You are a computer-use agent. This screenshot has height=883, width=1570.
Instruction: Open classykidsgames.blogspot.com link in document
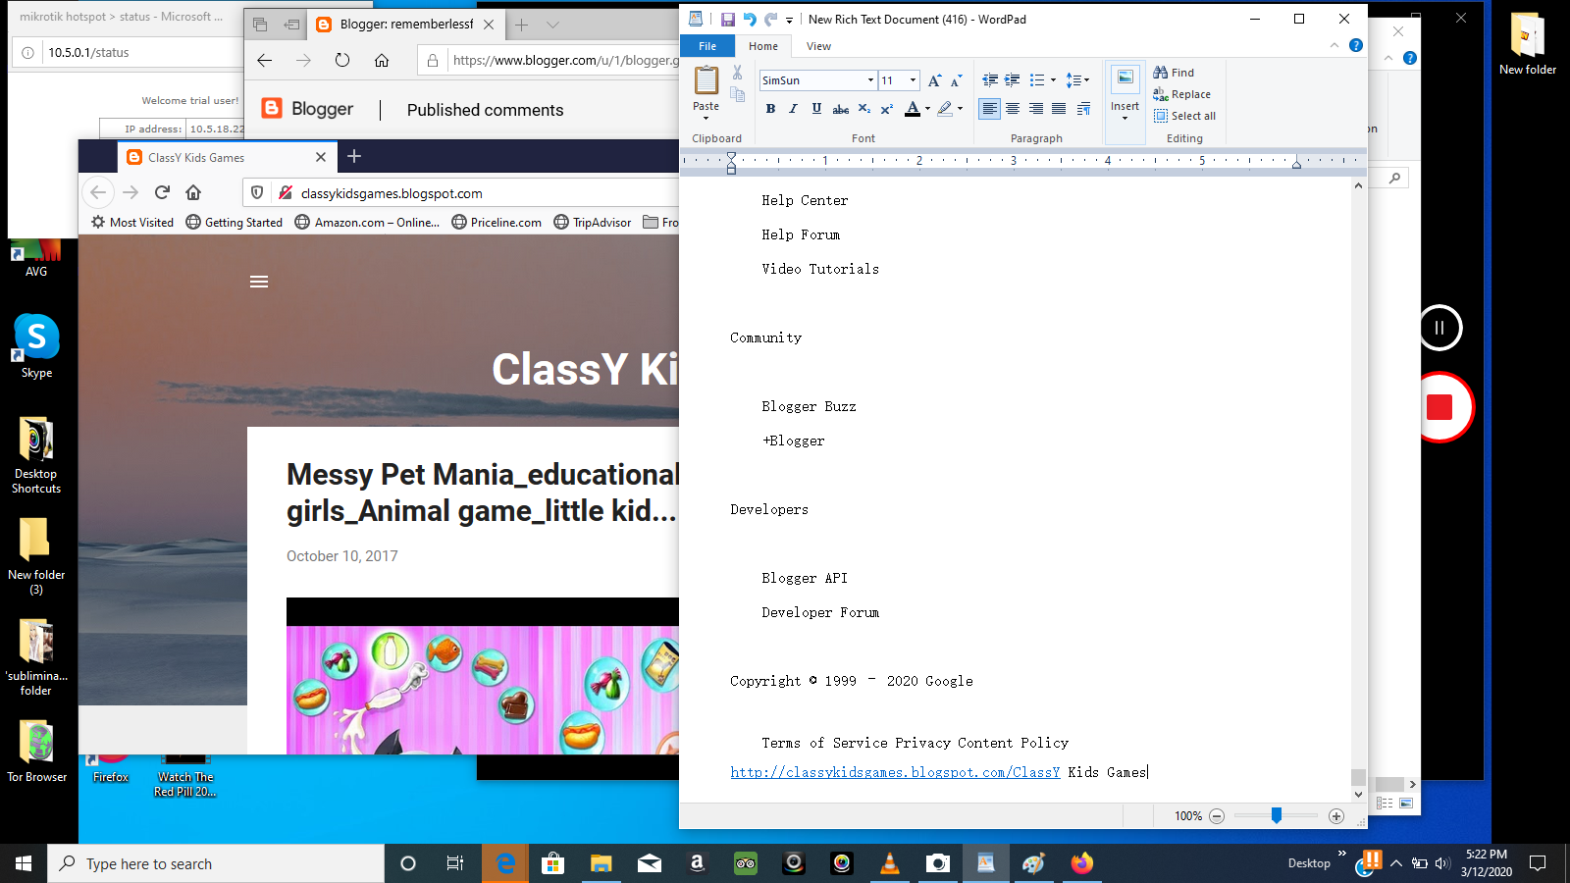(x=895, y=772)
